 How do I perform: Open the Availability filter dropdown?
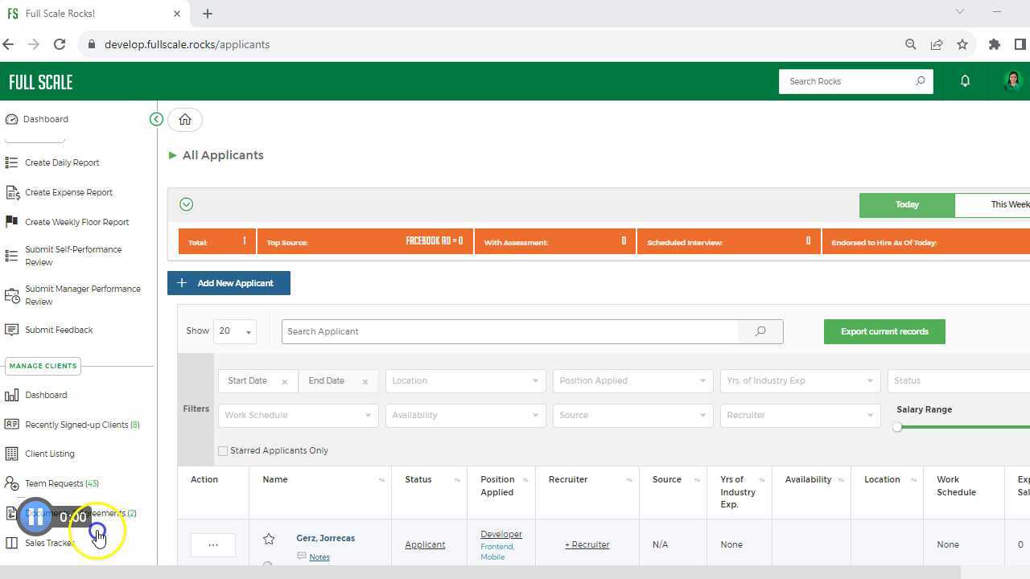pos(465,415)
